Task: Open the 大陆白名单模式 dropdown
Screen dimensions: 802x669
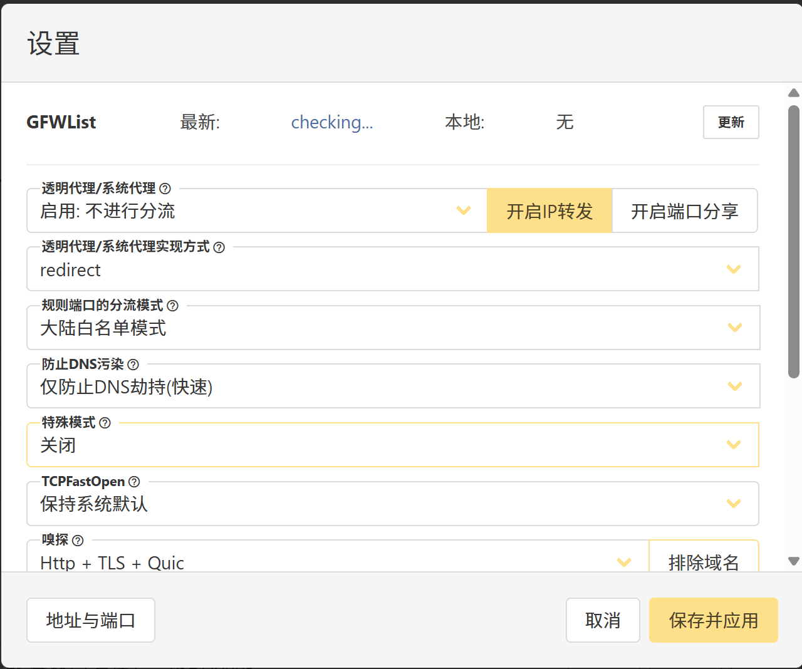Action: [x=392, y=328]
